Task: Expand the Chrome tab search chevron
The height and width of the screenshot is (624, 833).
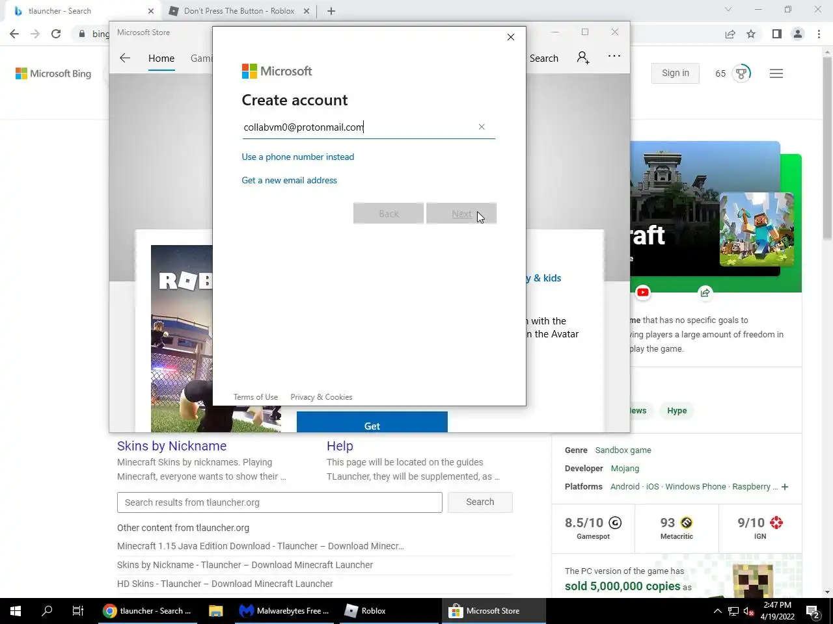Action: [728, 10]
